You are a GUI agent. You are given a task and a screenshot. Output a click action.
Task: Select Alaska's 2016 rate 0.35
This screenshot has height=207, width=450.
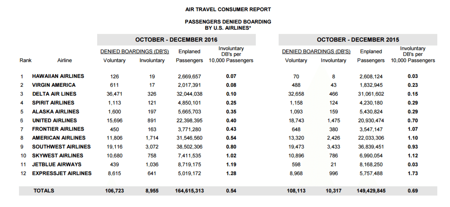[x=231, y=111]
